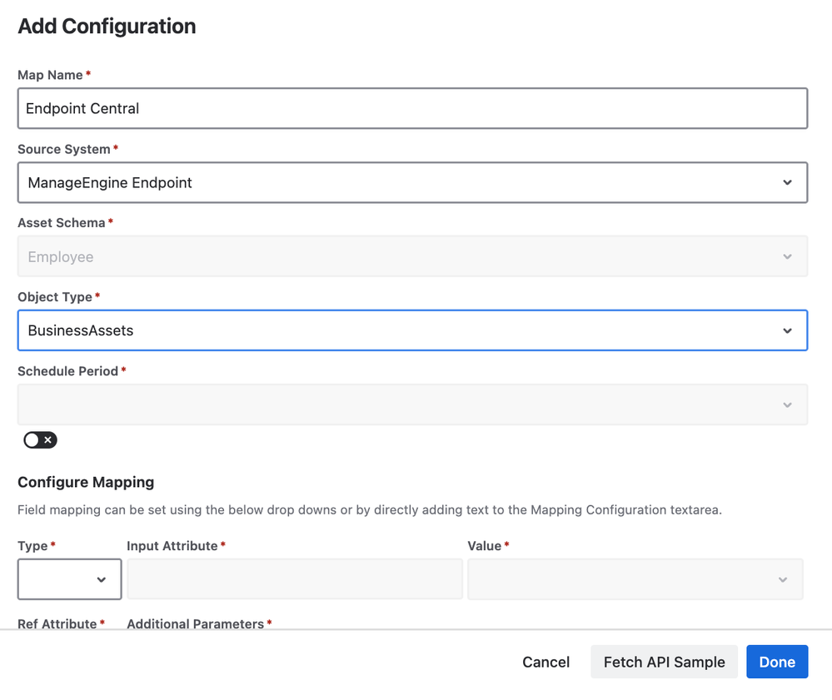
Task: Click the blue Done button
Action: [x=776, y=663]
